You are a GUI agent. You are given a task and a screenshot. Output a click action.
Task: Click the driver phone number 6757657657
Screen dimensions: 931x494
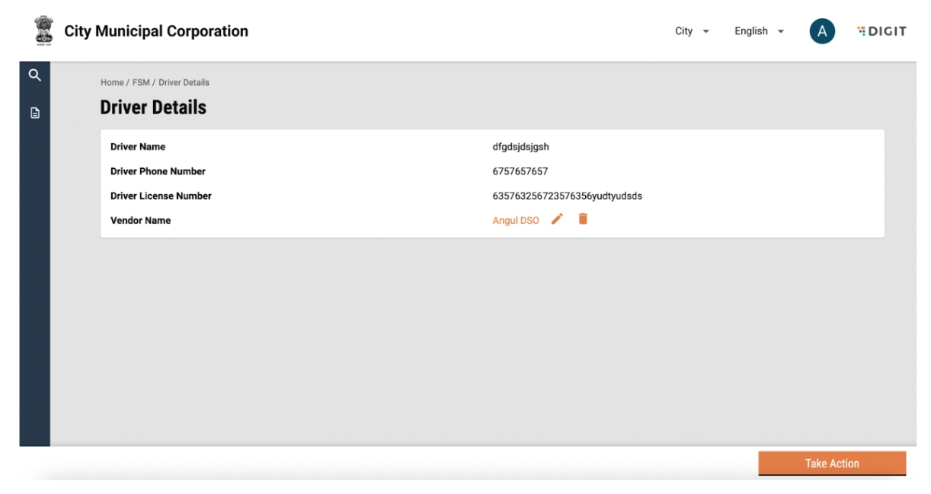click(520, 171)
